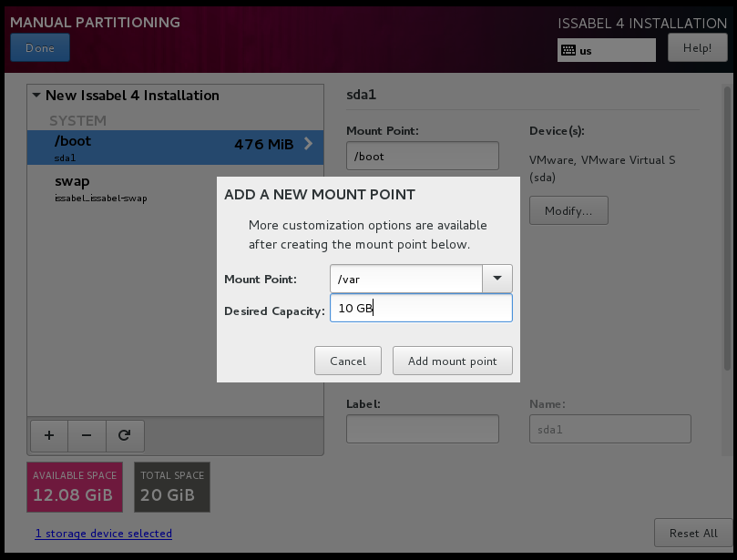Click the dialog Mount Point text field
This screenshot has width=737, height=560.
tap(406, 279)
